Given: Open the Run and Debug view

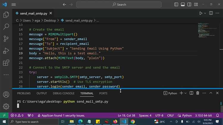Looking at the screenshot, I should pos(6,51).
